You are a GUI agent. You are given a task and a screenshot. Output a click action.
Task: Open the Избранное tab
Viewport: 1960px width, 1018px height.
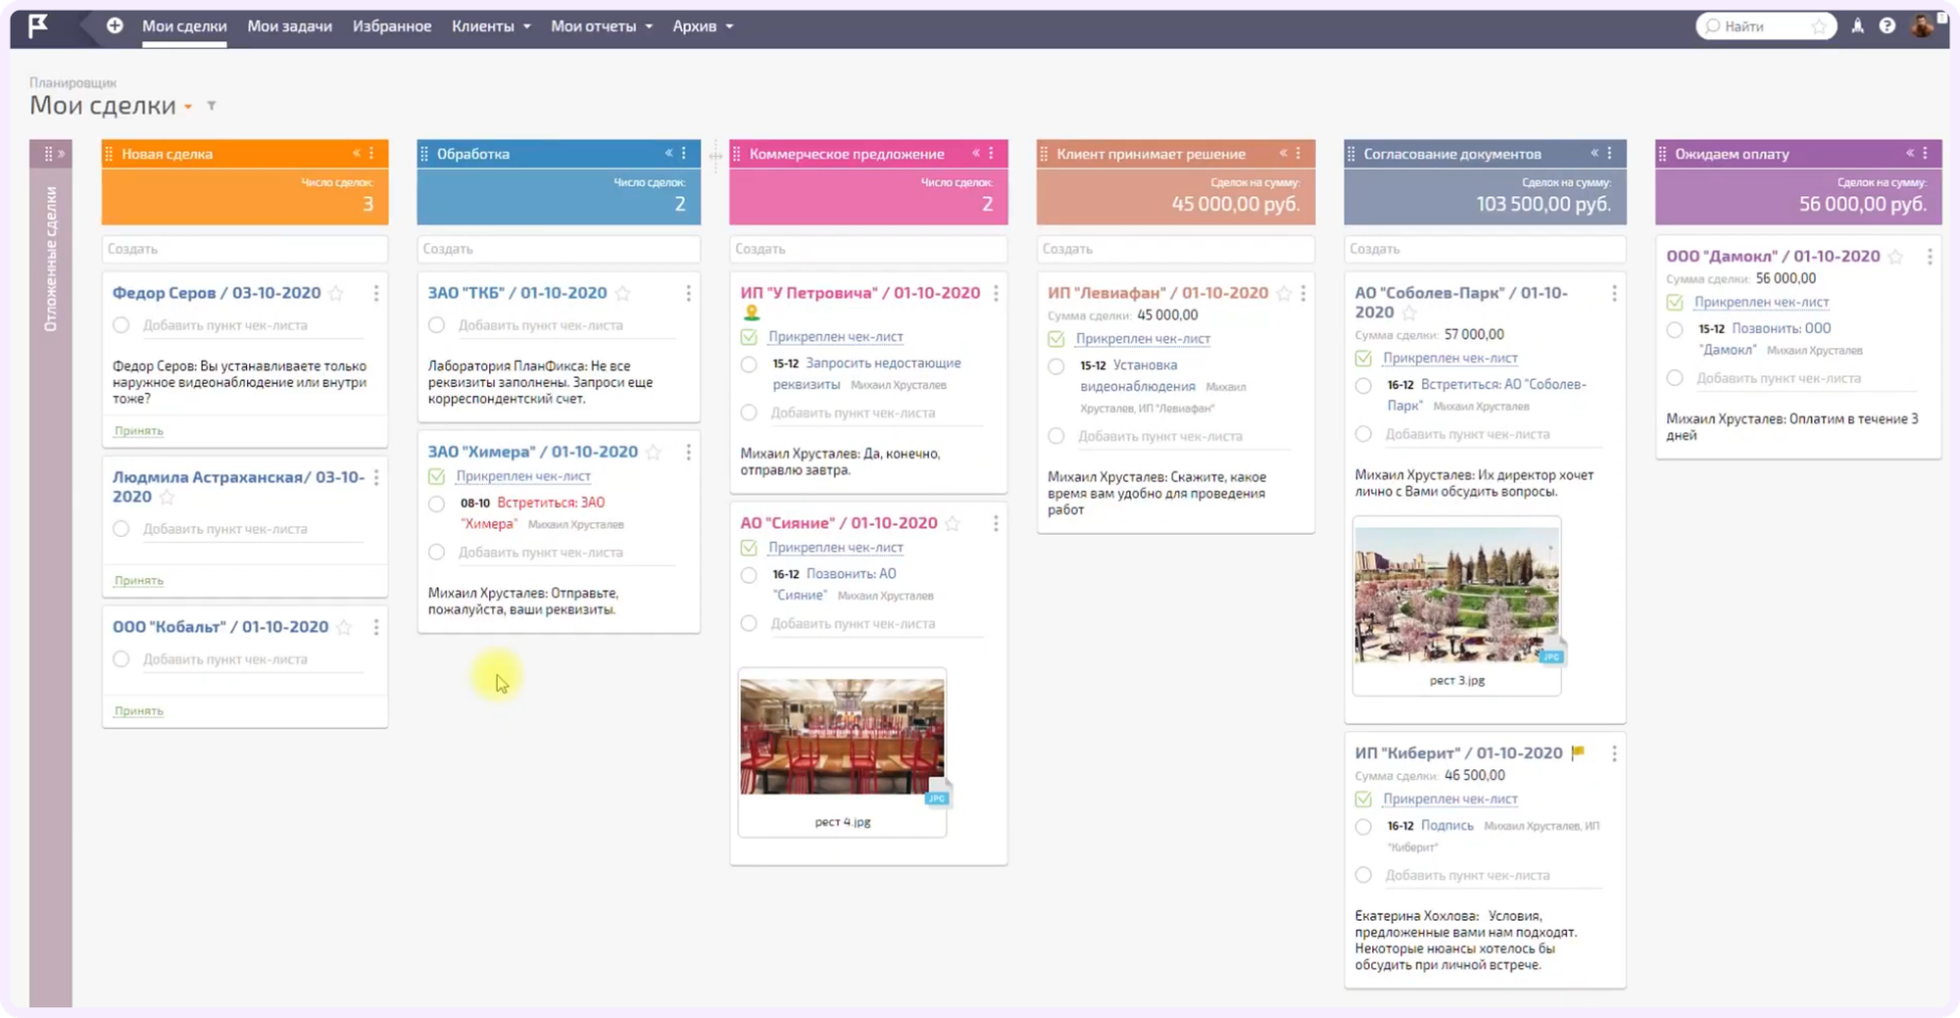tap(392, 26)
